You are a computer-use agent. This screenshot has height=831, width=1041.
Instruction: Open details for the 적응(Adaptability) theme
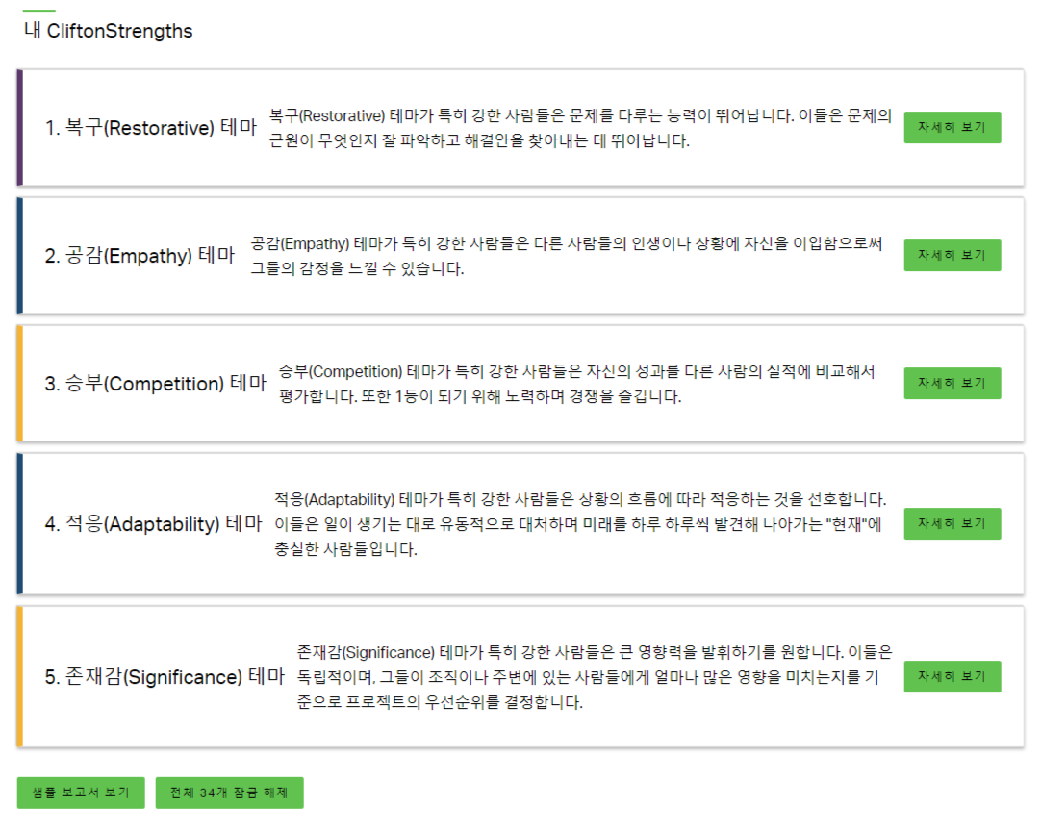pyautogui.click(x=952, y=523)
